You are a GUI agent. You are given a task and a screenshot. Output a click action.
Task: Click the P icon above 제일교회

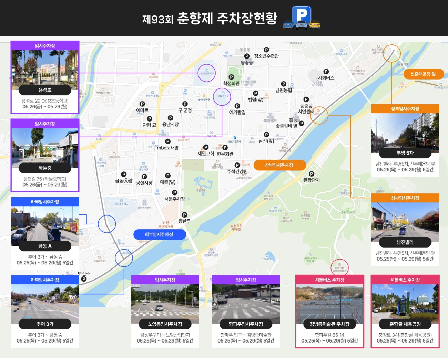click(x=206, y=147)
